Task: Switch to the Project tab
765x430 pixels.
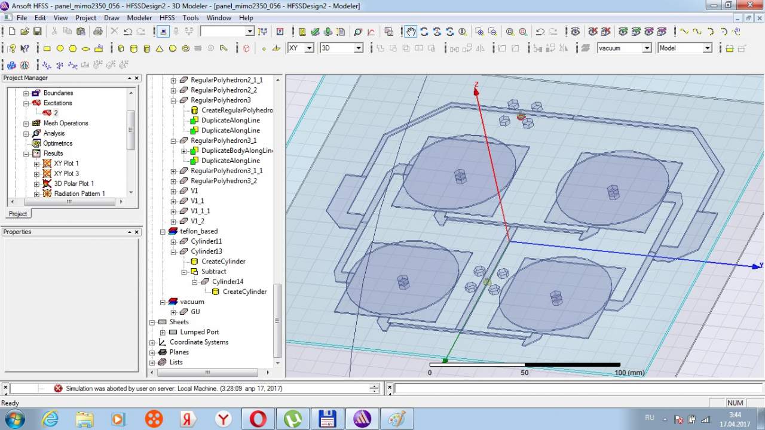Action: click(x=18, y=214)
